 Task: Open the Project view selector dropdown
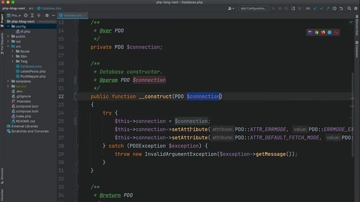(x=13, y=15)
